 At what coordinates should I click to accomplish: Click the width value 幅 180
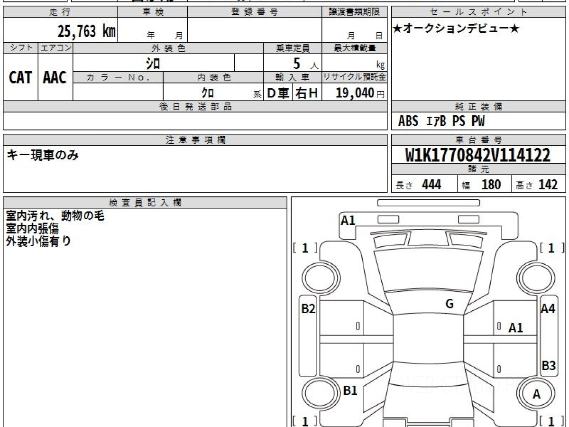(x=482, y=185)
